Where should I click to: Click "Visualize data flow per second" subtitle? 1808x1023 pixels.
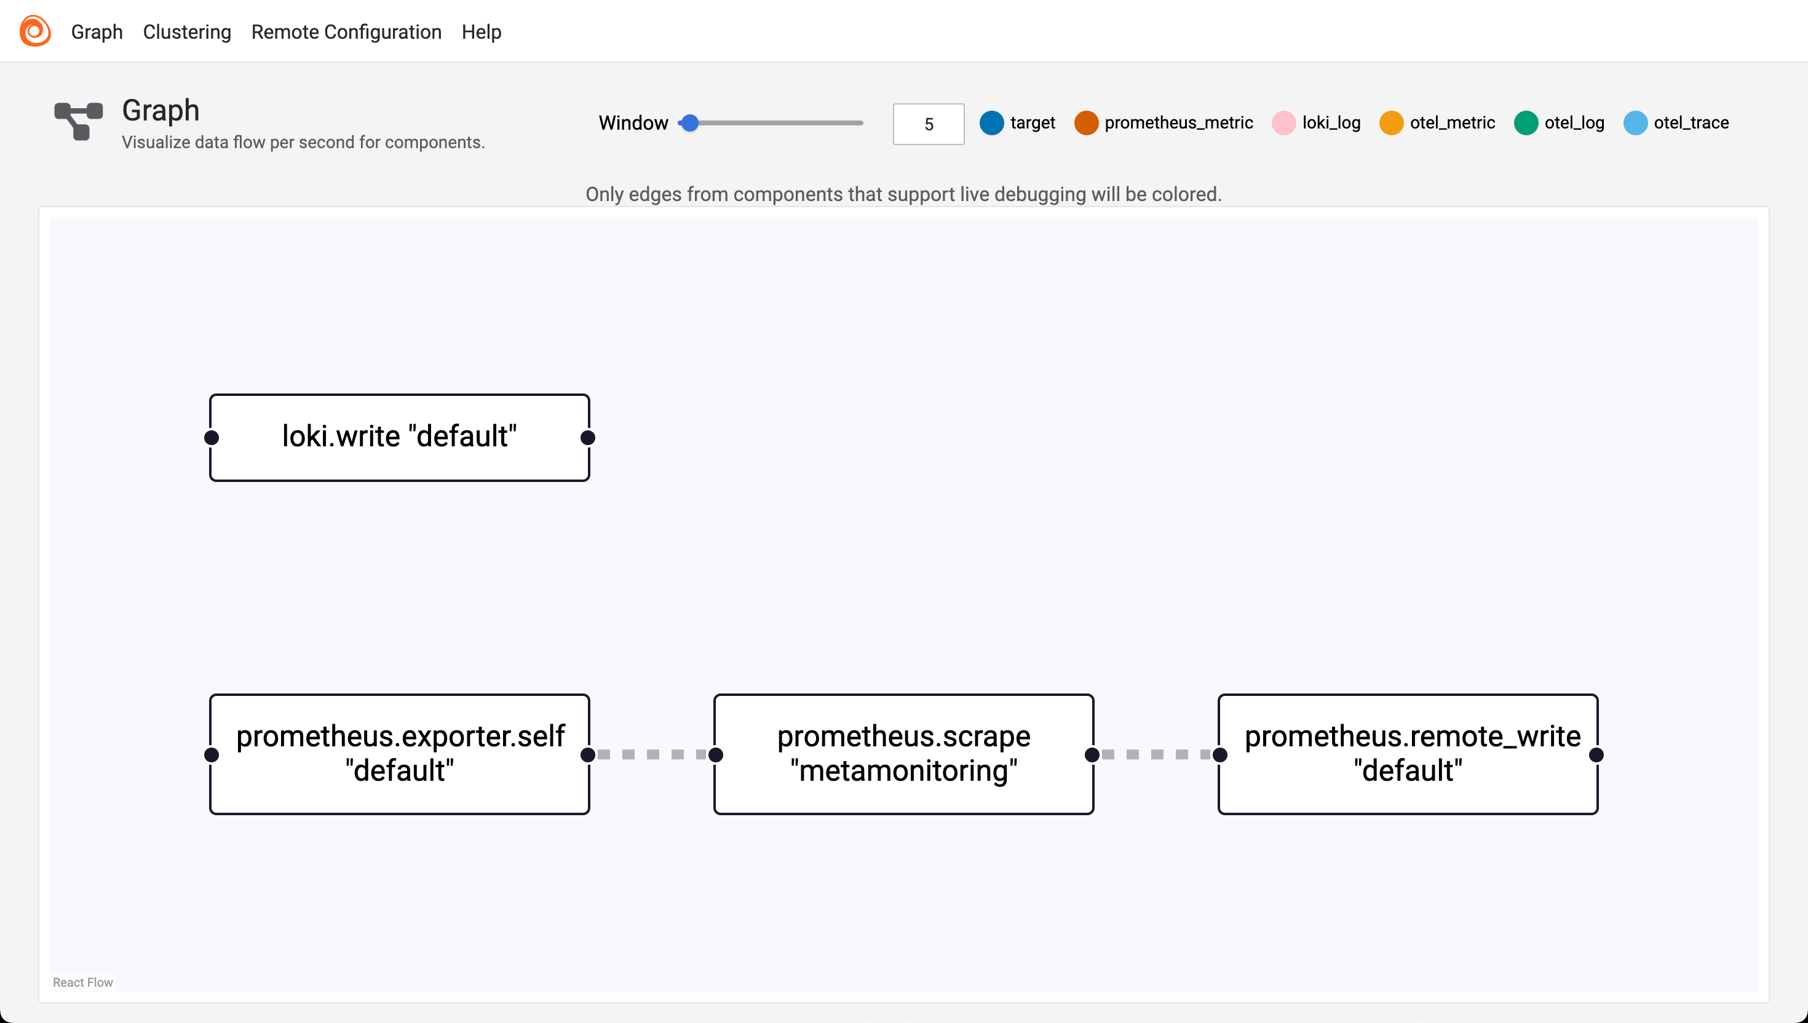pyautogui.click(x=304, y=143)
